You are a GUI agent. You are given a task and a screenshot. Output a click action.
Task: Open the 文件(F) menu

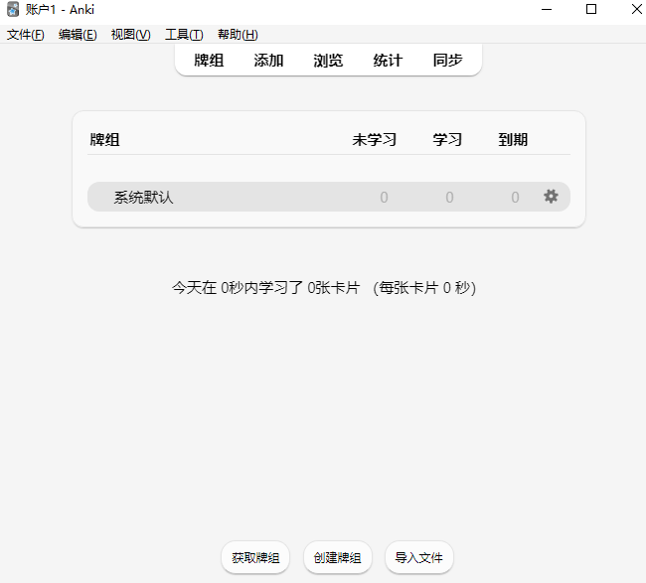[x=26, y=35]
